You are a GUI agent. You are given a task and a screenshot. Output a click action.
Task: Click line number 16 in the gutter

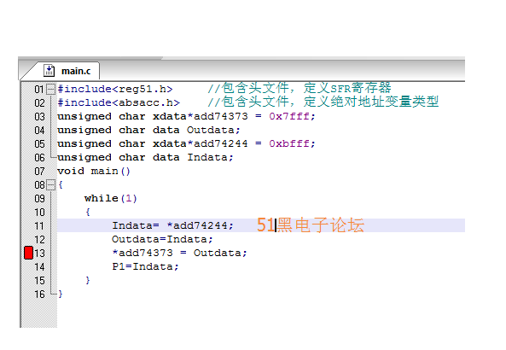40,295
